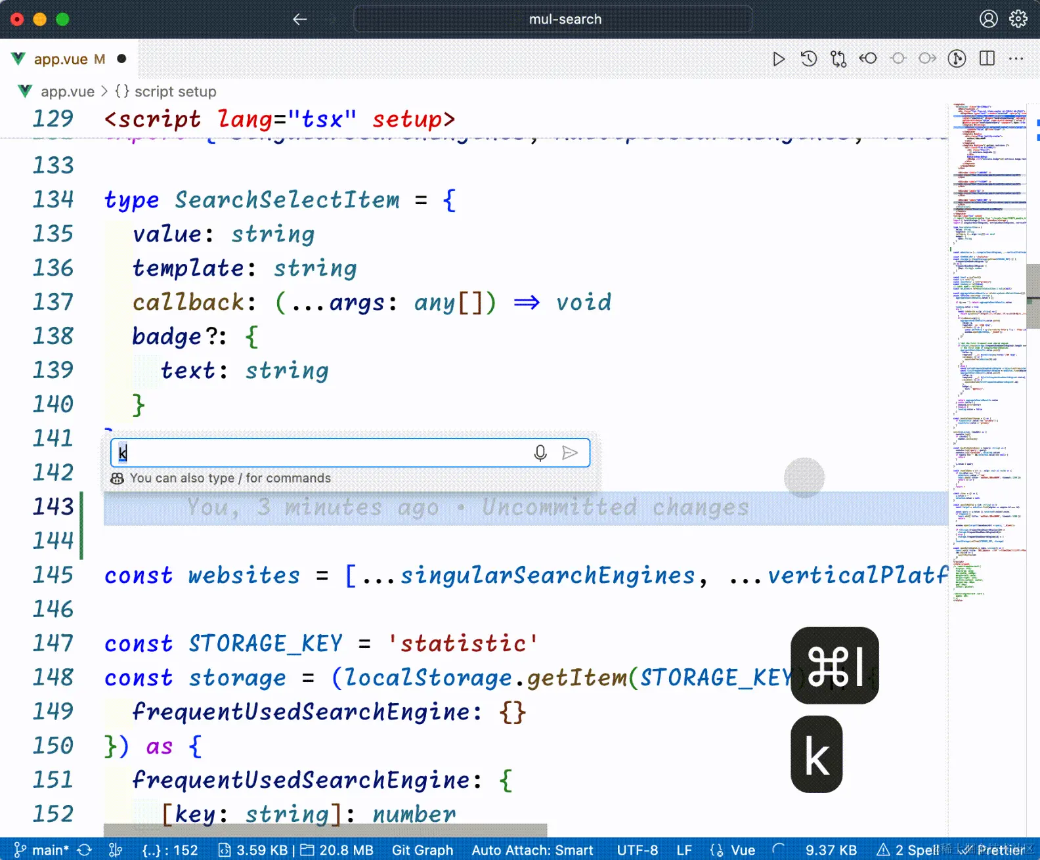Start voice input with microphone icon
Screen dimensions: 1040x860
540,453
